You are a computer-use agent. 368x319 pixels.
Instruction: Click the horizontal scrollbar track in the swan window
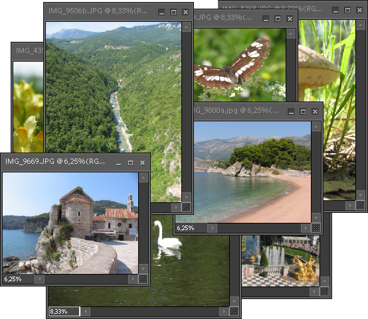155,312
